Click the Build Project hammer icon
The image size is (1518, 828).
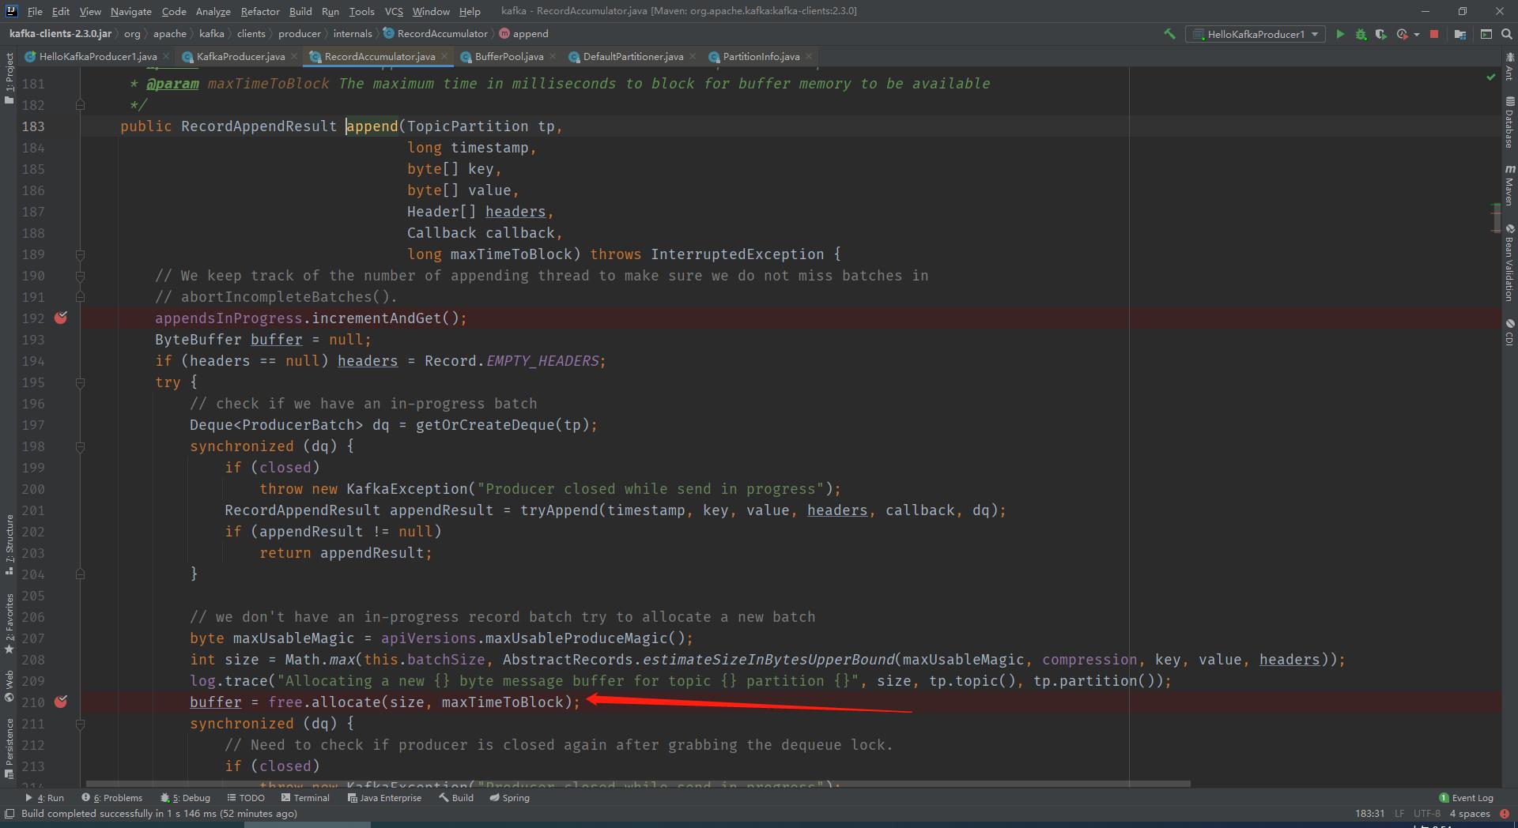pyautogui.click(x=1169, y=34)
